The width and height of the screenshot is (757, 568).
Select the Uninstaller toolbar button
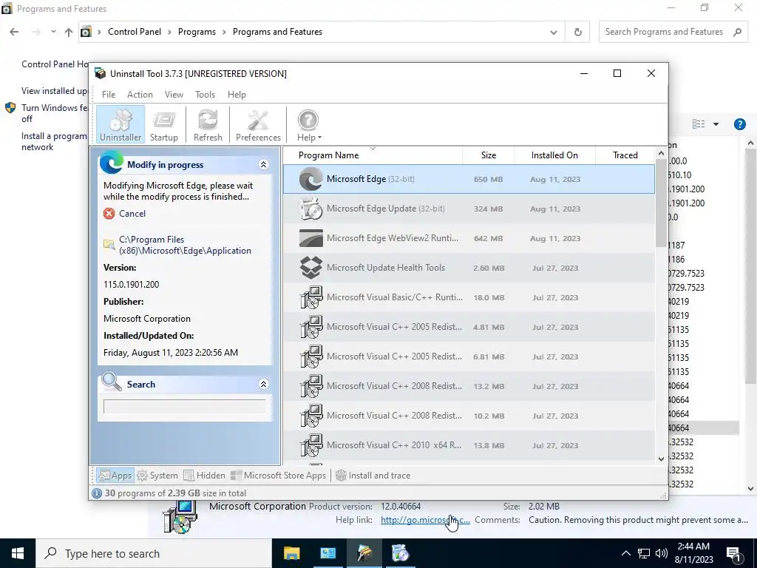(120, 124)
